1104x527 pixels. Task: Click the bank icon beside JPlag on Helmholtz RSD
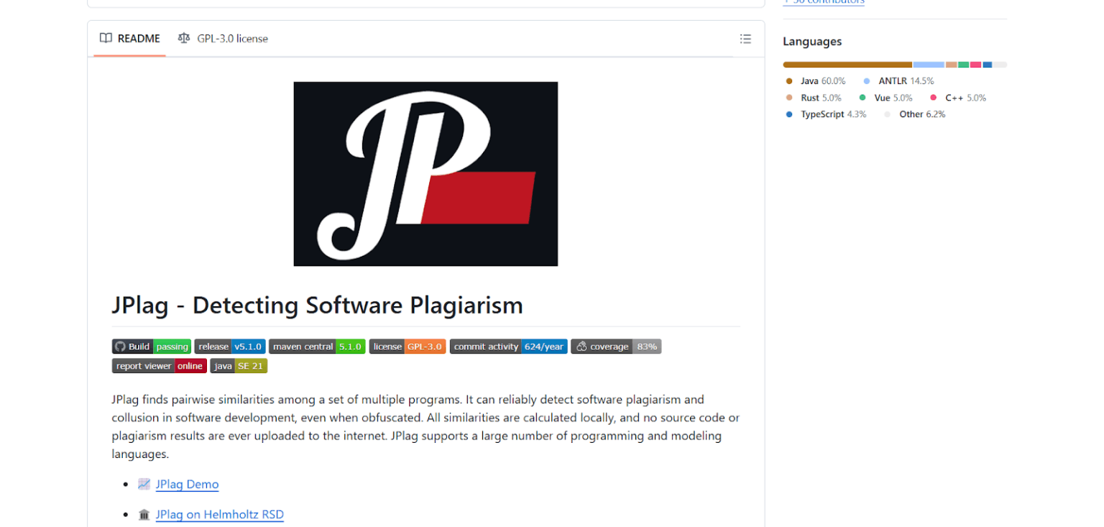click(143, 514)
